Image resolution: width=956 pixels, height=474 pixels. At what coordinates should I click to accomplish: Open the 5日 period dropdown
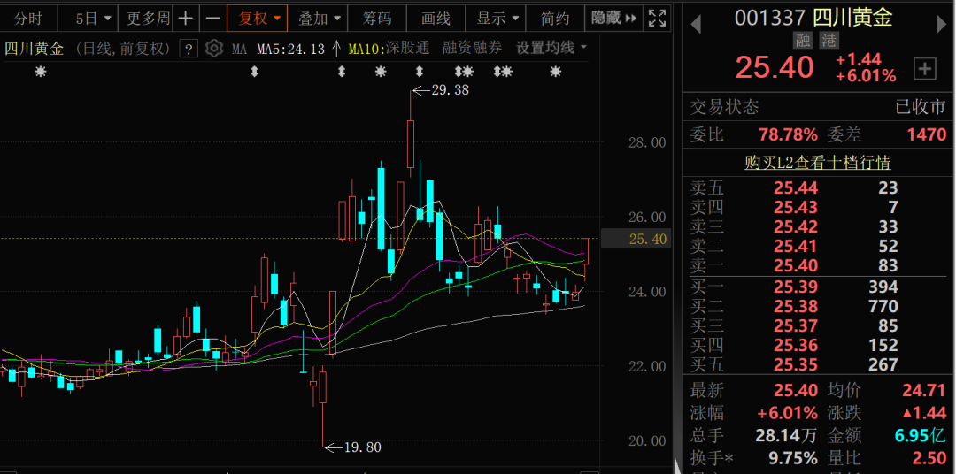(x=94, y=18)
